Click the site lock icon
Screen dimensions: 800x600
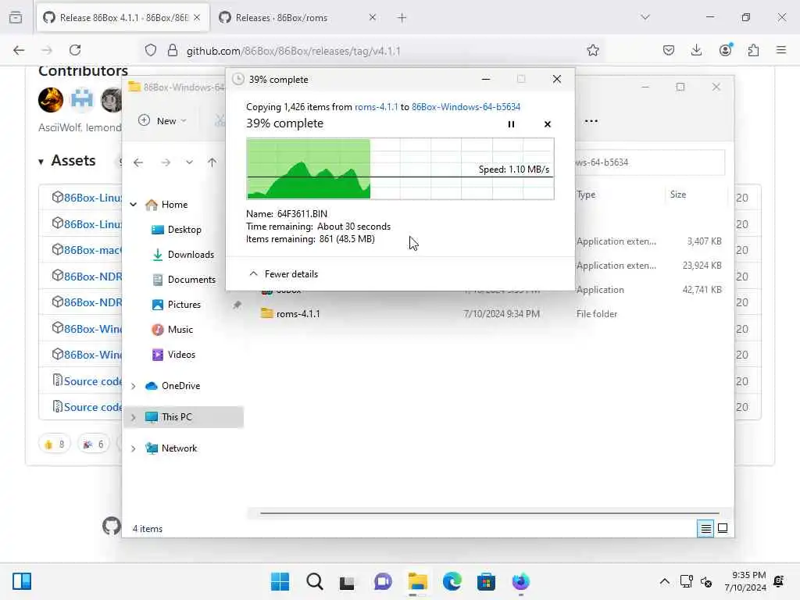coord(173,51)
